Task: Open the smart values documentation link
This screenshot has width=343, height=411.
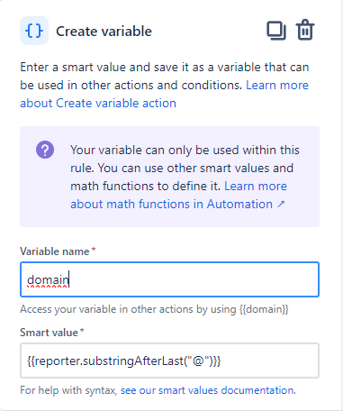Action: coord(208,390)
